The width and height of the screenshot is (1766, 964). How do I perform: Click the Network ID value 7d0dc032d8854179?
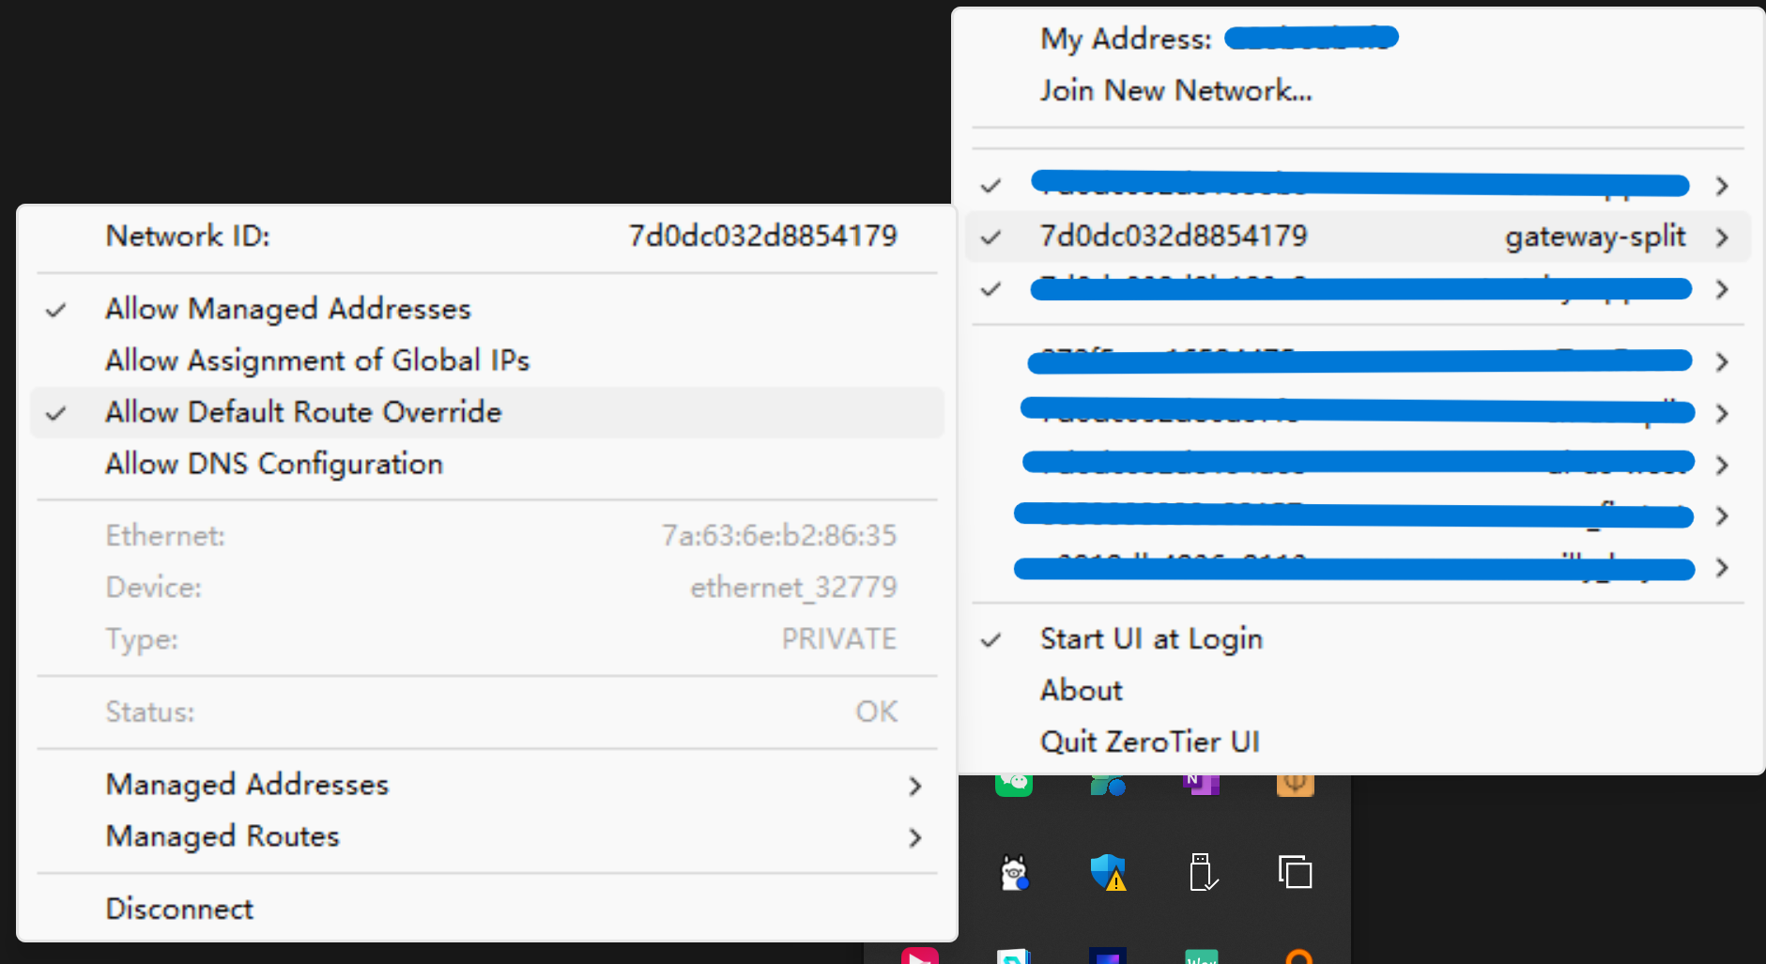[x=762, y=236]
